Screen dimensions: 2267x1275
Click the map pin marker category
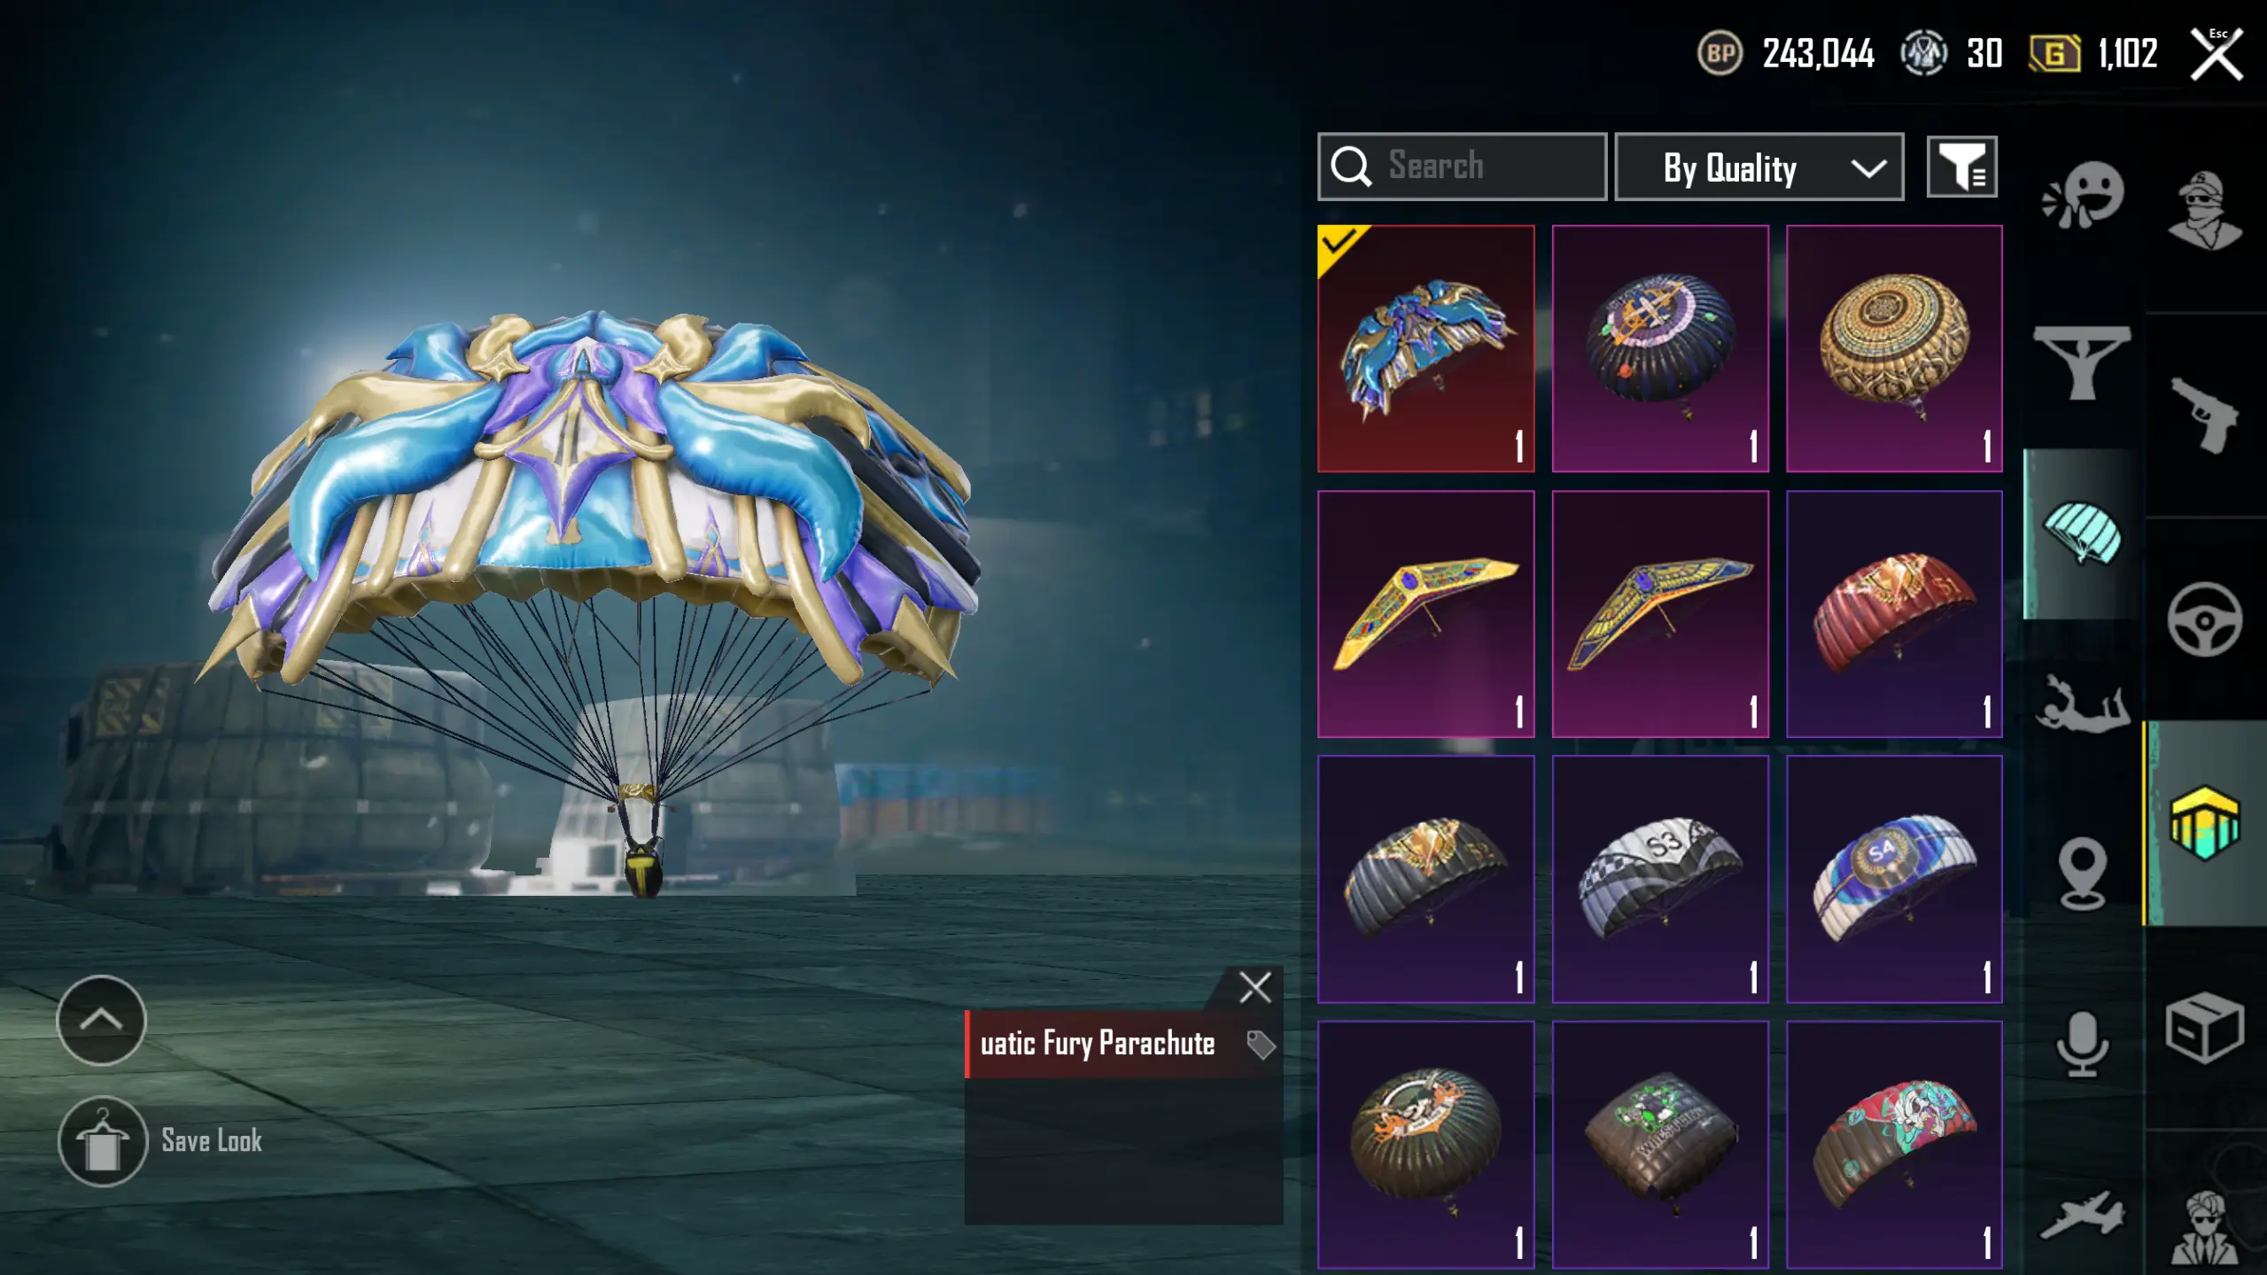coord(2083,874)
